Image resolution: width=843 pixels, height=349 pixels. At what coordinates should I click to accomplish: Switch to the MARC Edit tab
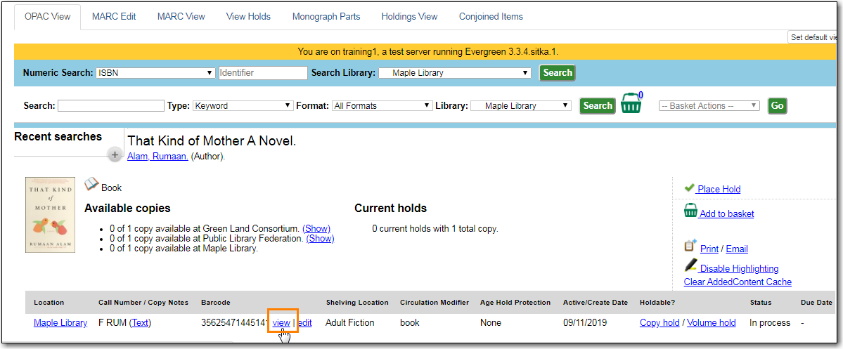click(114, 16)
